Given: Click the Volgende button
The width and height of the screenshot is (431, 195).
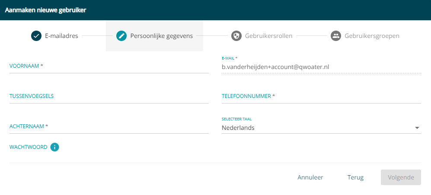Looking at the screenshot, I should click(x=401, y=177).
